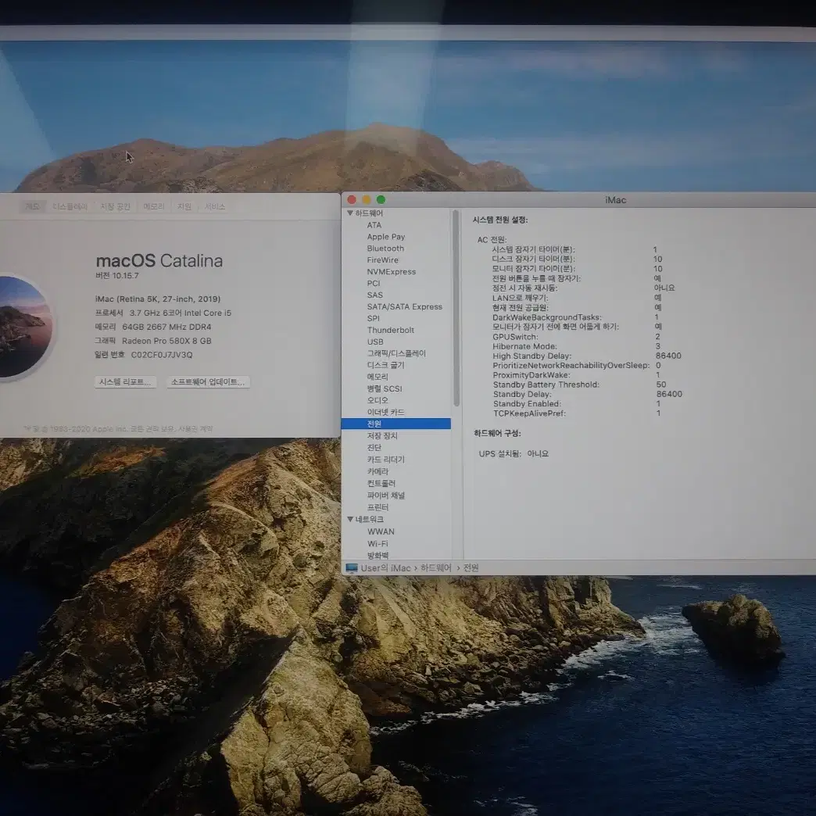The height and width of the screenshot is (816, 816).
Task: Switch to the 개요 tab
Action: click(x=32, y=206)
